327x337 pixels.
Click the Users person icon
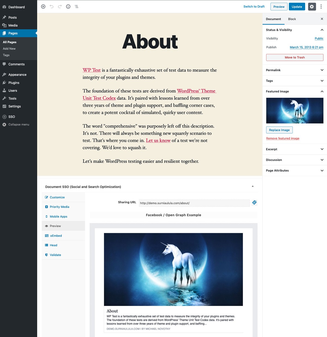pos(4,90)
